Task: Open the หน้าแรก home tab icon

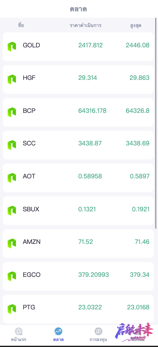Action: click(19, 331)
